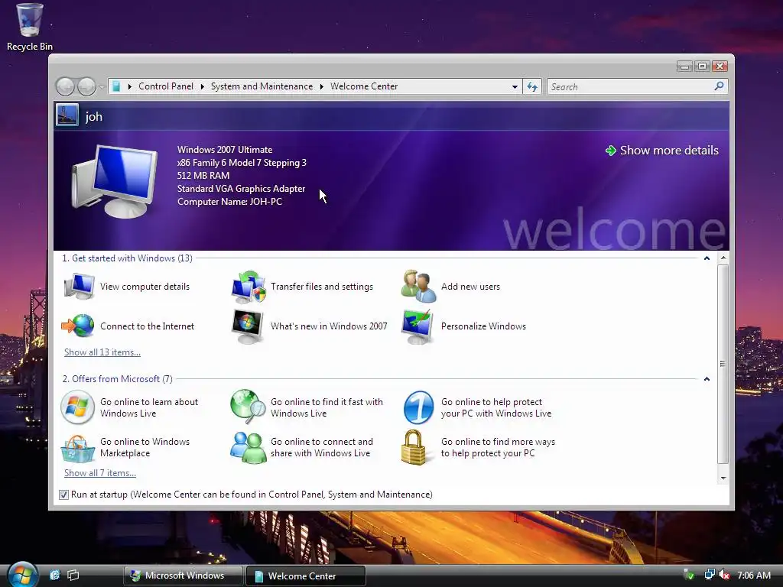This screenshot has width=783, height=587.
Task: Click the vertical scrollbar thumb
Action: pyautogui.click(x=723, y=364)
